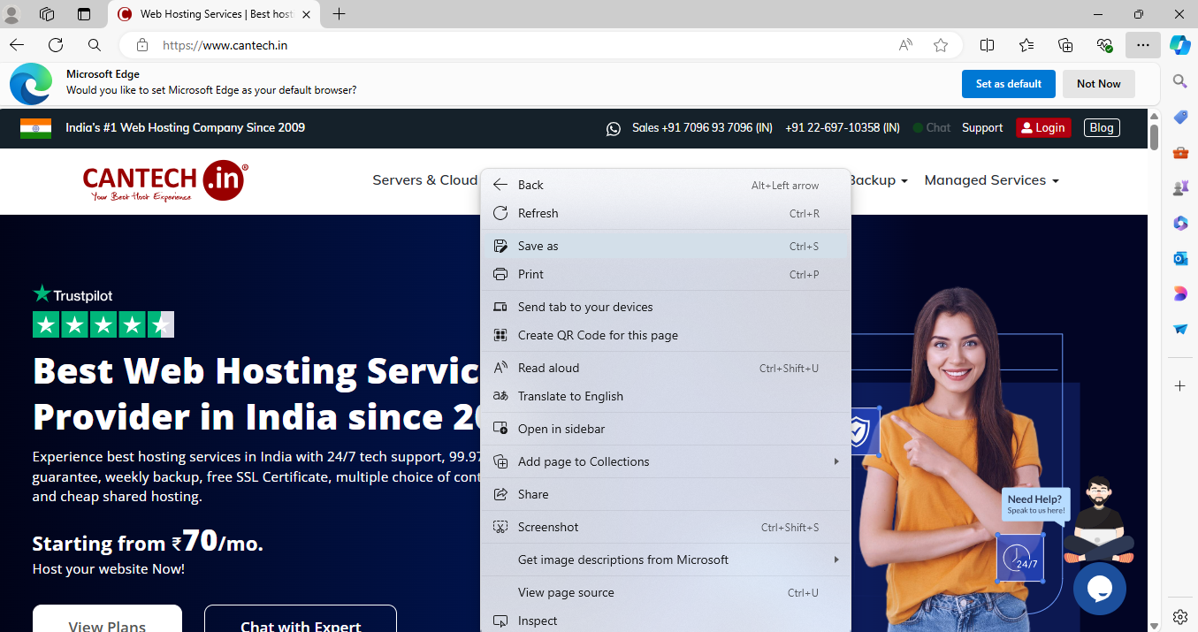Viewport: 1198px width, 632px height.
Task: Select Back in the context menu
Action: 665,185
